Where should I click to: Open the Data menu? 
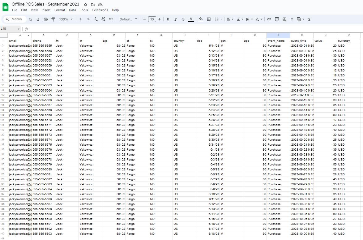pos(72,10)
